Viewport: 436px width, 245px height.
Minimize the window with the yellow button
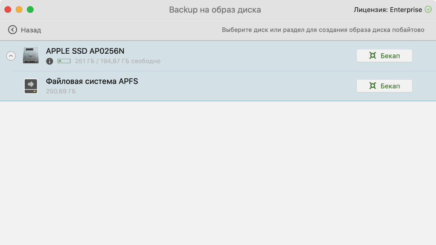(19, 9)
